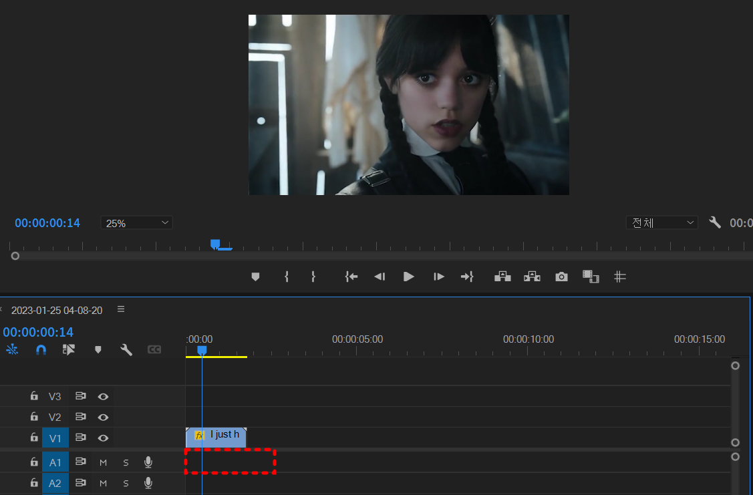Open the zoom level dropdown showing 25%

136,222
